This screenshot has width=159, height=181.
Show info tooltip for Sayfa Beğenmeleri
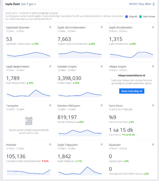(x=50, y=66)
